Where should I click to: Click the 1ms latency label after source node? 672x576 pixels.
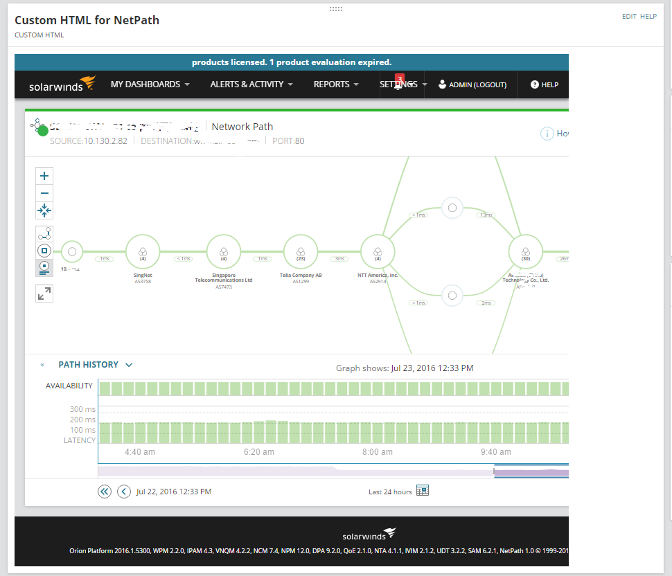(105, 259)
